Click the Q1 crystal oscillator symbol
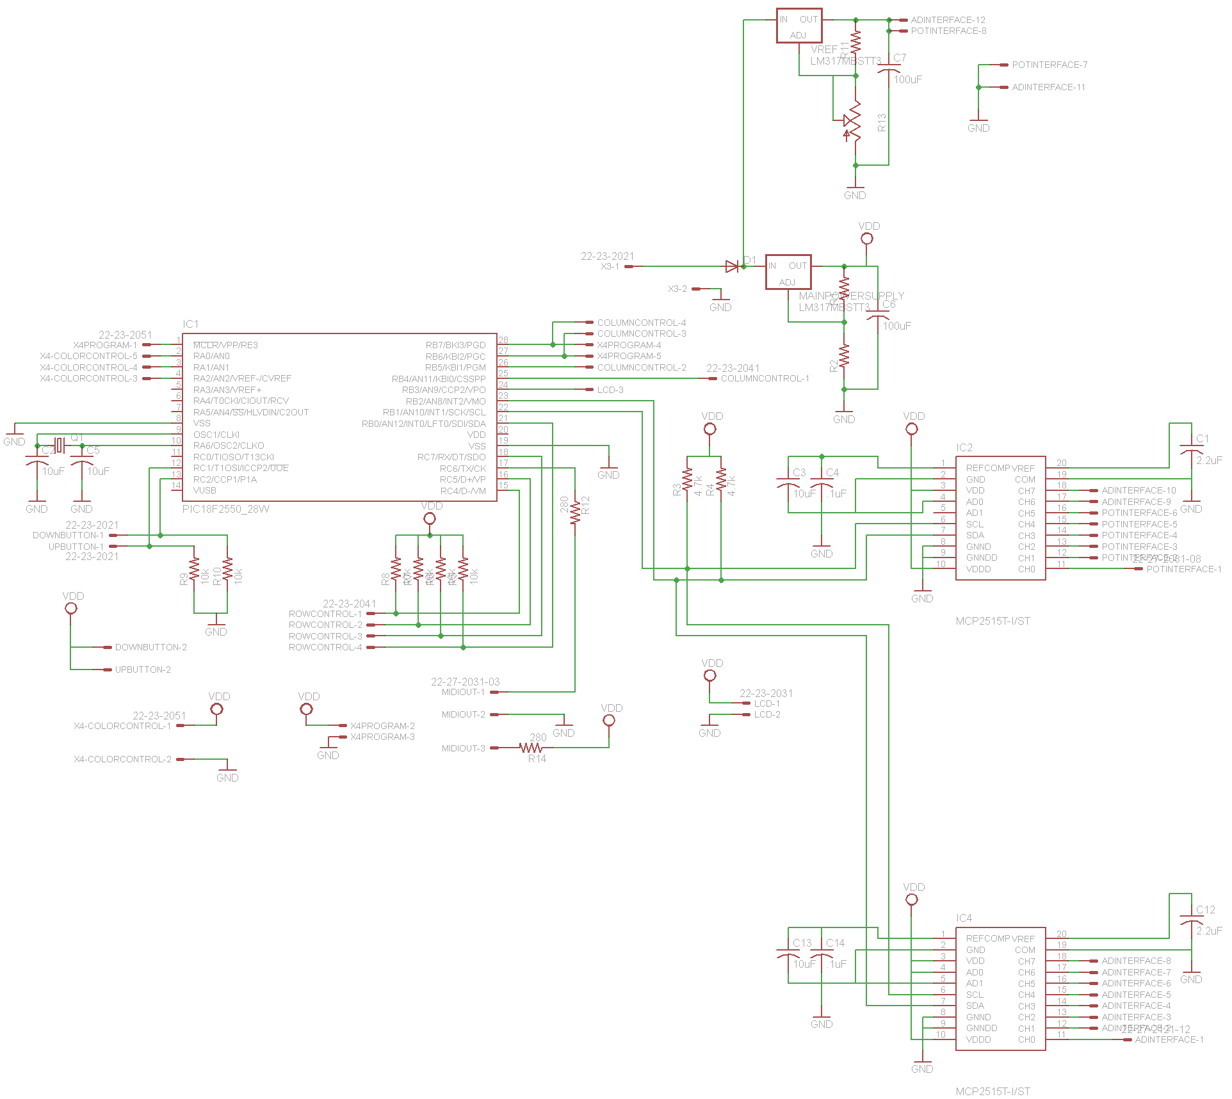 [x=60, y=445]
